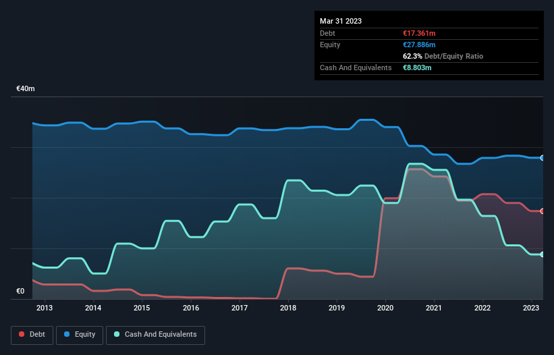554x355 pixels.
Task: Click the Mar 31 2023 tooltip date
Action: (x=341, y=21)
